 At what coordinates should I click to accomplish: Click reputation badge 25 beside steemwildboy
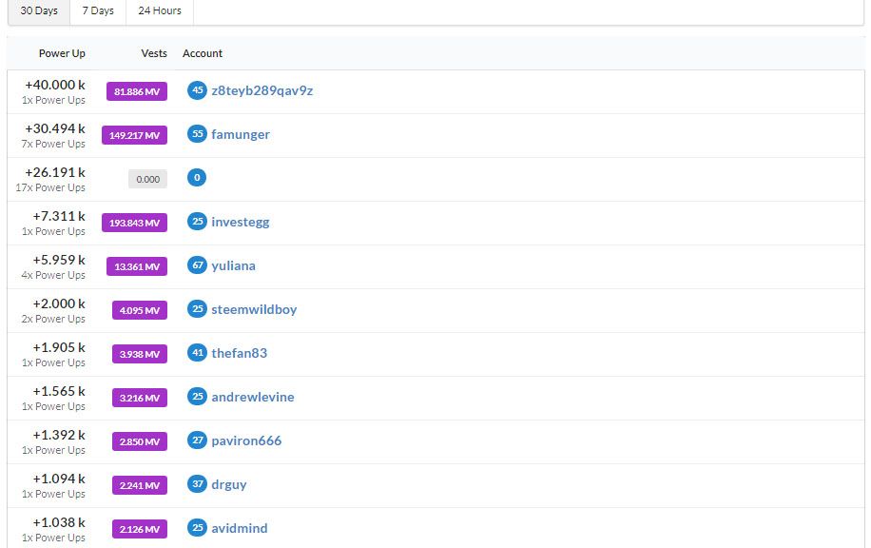tap(197, 309)
